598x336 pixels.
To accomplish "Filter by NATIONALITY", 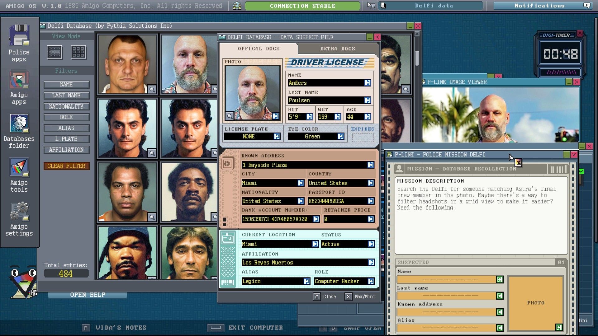I will click(66, 106).
